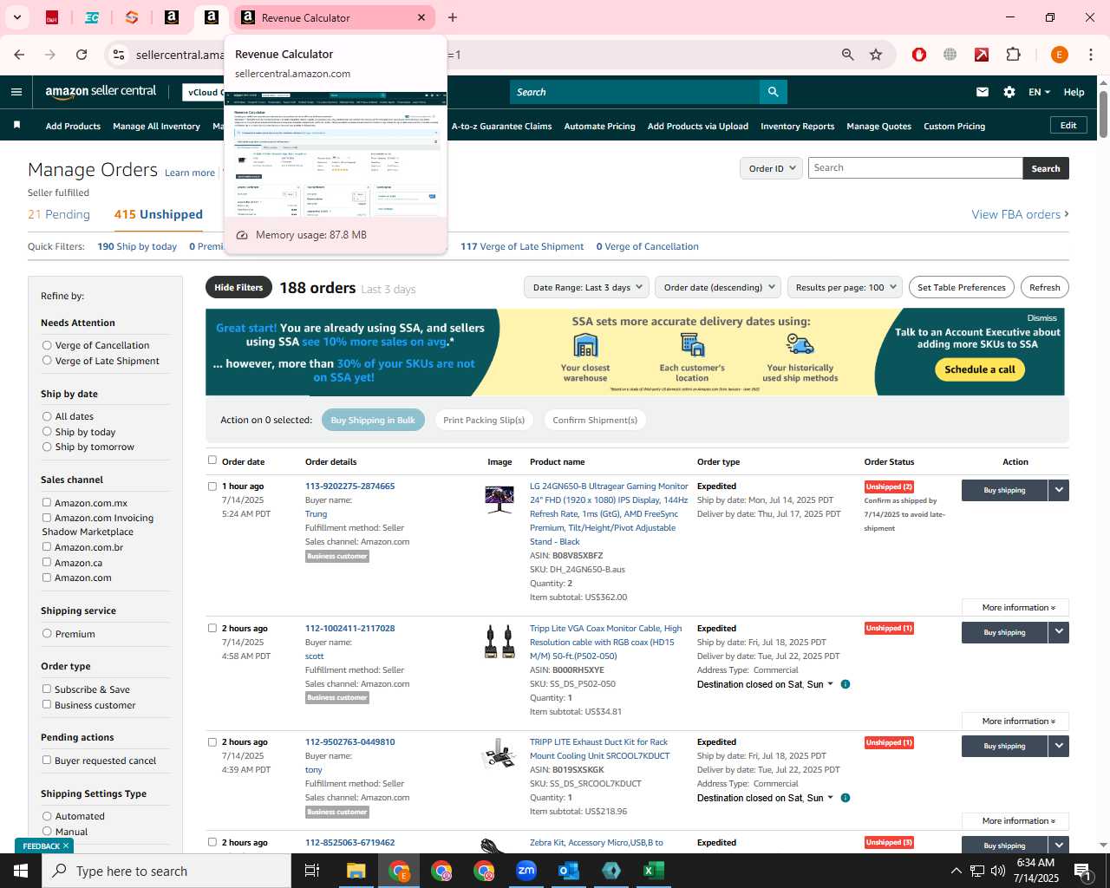
Task: Open a new browser tab with plus
Action: pos(453,17)
